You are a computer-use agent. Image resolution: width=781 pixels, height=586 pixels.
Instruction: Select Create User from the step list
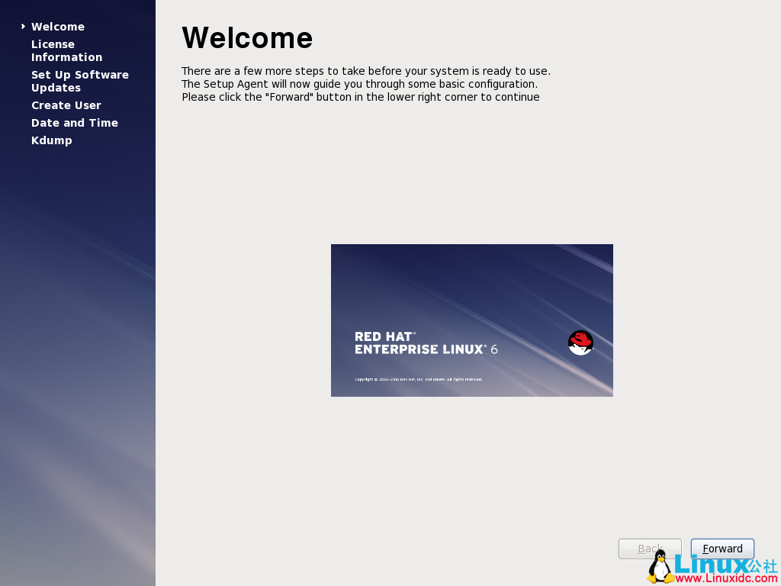[x=66, y=105]
